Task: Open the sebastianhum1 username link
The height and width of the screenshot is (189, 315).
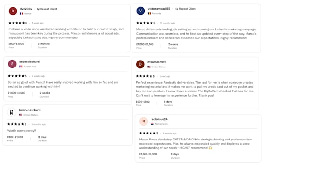Action: [30, 62]
